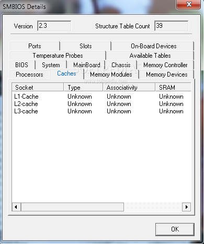This screenshot has height=244, width=204.
Task: Open the System tab
Action: [x=51, y=65]
